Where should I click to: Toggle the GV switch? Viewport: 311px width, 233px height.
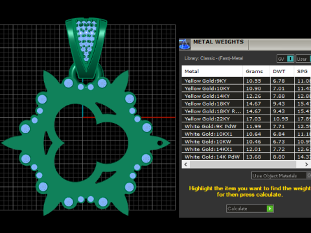[x=286, y=59]
